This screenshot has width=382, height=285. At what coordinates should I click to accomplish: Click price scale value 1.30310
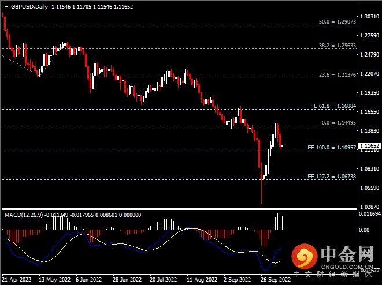370,17
